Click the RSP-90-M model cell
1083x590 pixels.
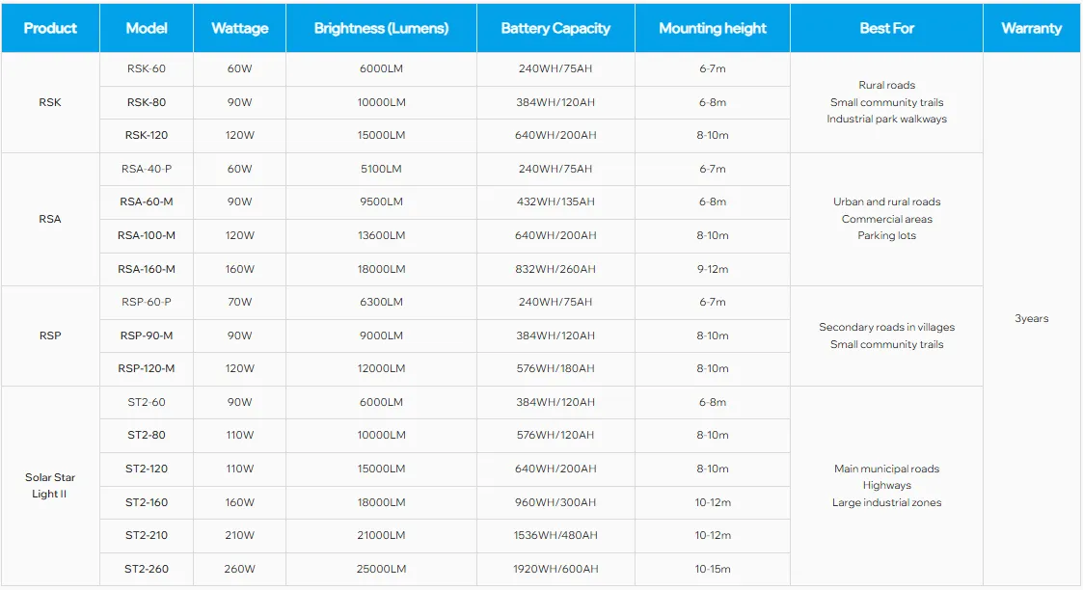[147, 335]
